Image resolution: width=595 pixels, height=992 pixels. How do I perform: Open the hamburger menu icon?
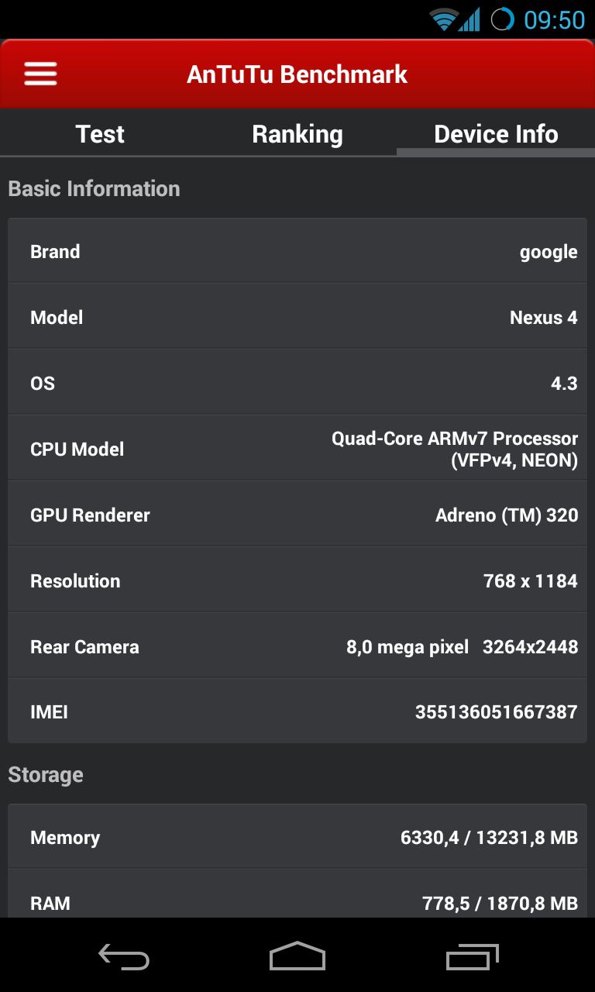point(40,74)
